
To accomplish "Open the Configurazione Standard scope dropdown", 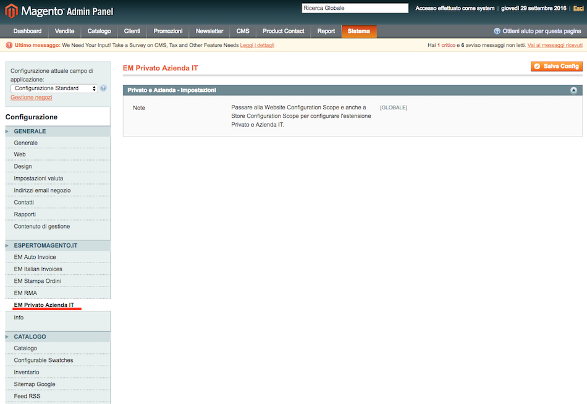I will pos(54,88).
